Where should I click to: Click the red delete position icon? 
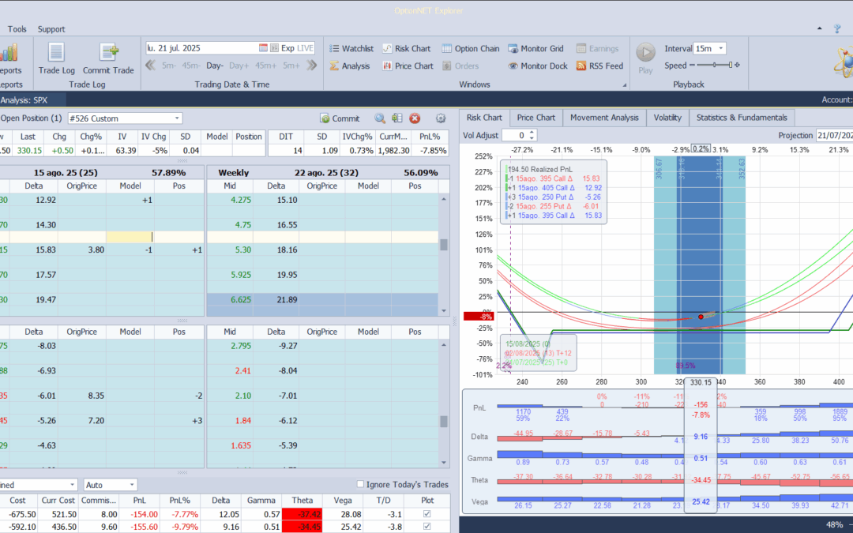point(415,118)
